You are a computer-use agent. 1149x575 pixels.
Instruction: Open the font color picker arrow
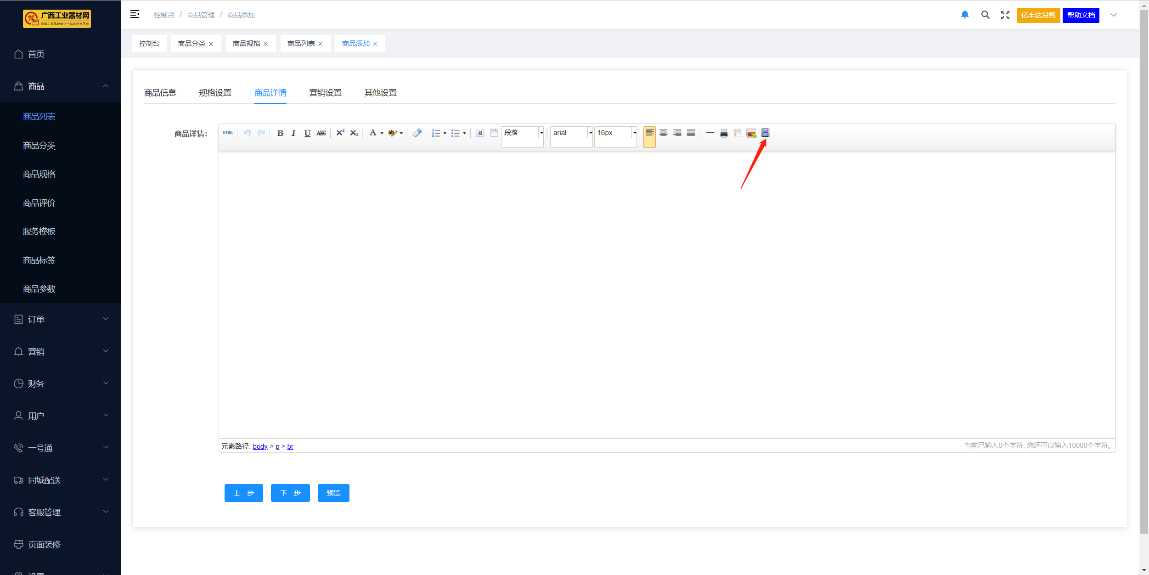382,133
